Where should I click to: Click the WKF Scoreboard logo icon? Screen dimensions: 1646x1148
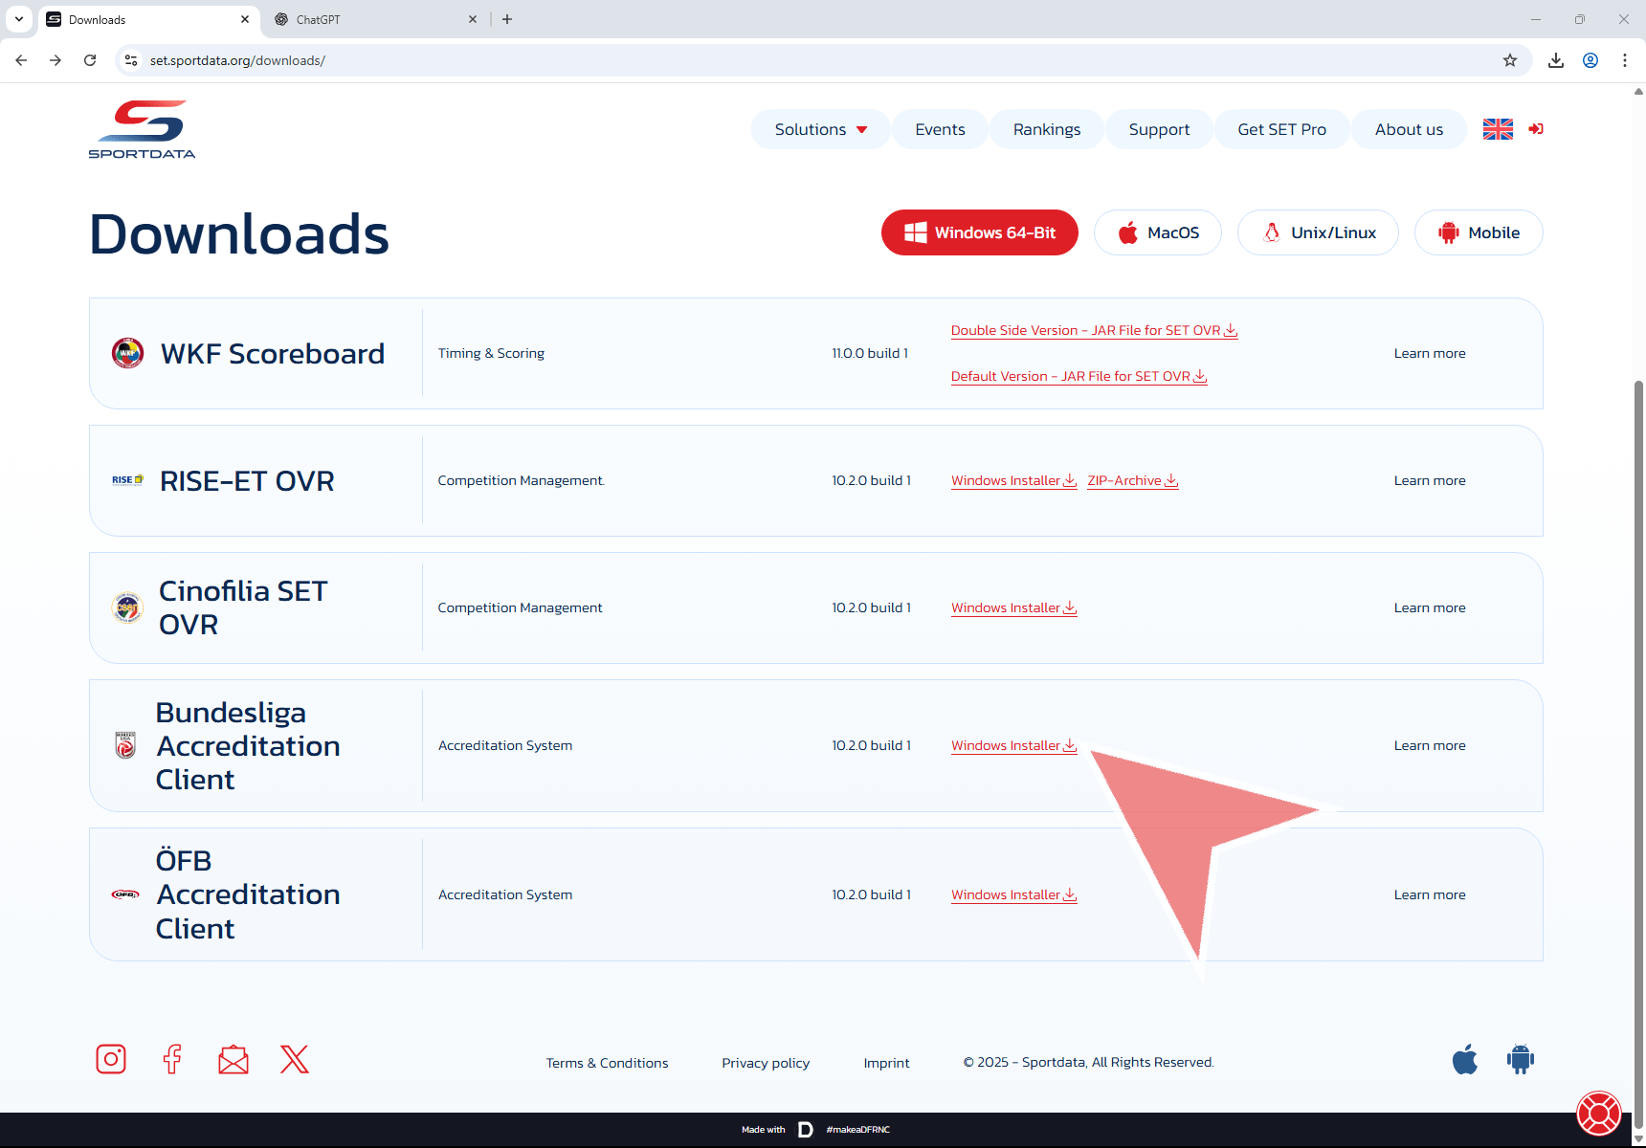coord(127,353)
